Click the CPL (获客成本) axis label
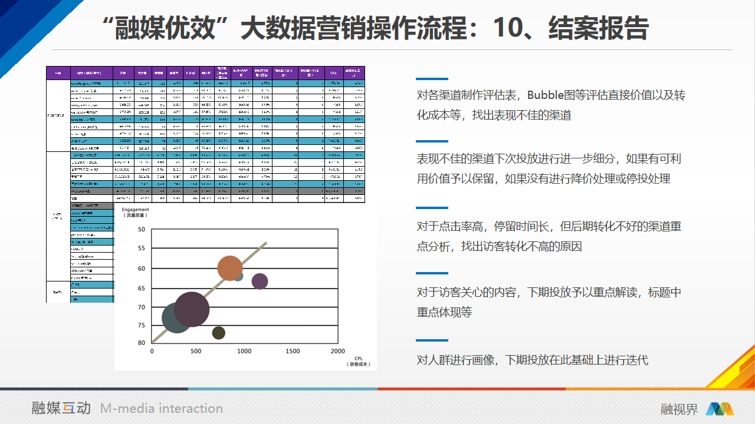This screenshot has width=755, height=424. 358,361
